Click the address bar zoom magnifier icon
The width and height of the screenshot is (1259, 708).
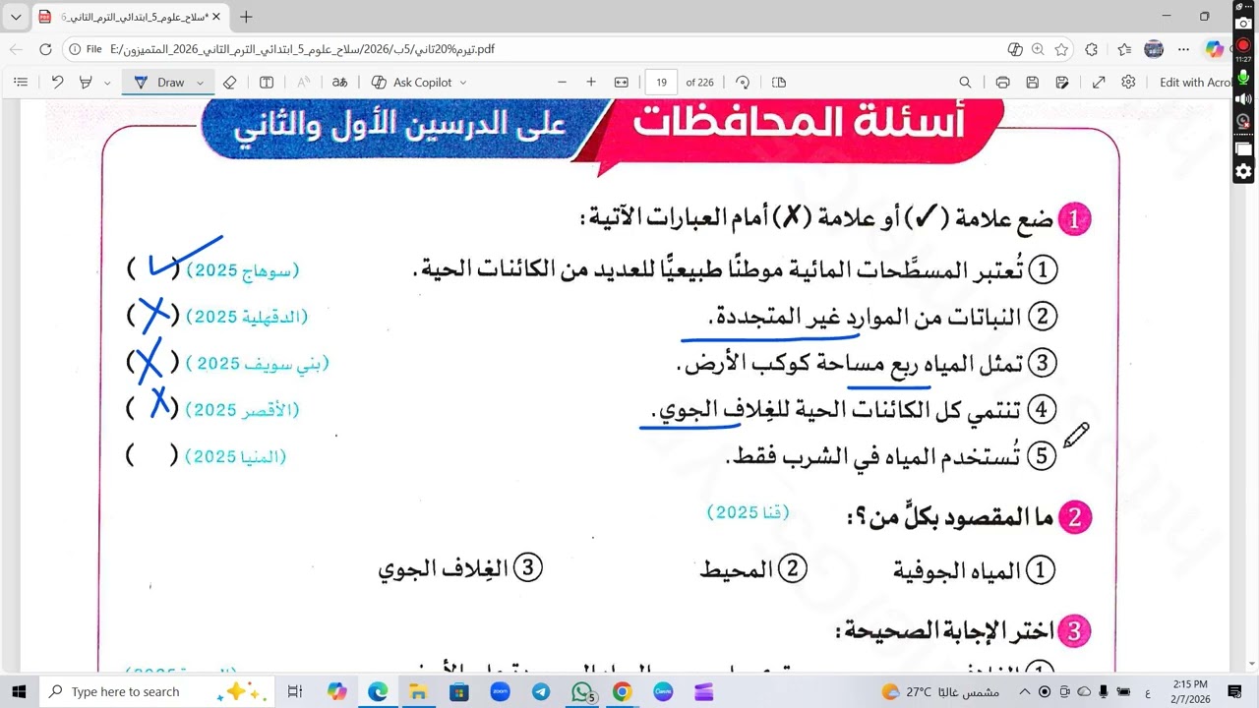coord(1038,49)
